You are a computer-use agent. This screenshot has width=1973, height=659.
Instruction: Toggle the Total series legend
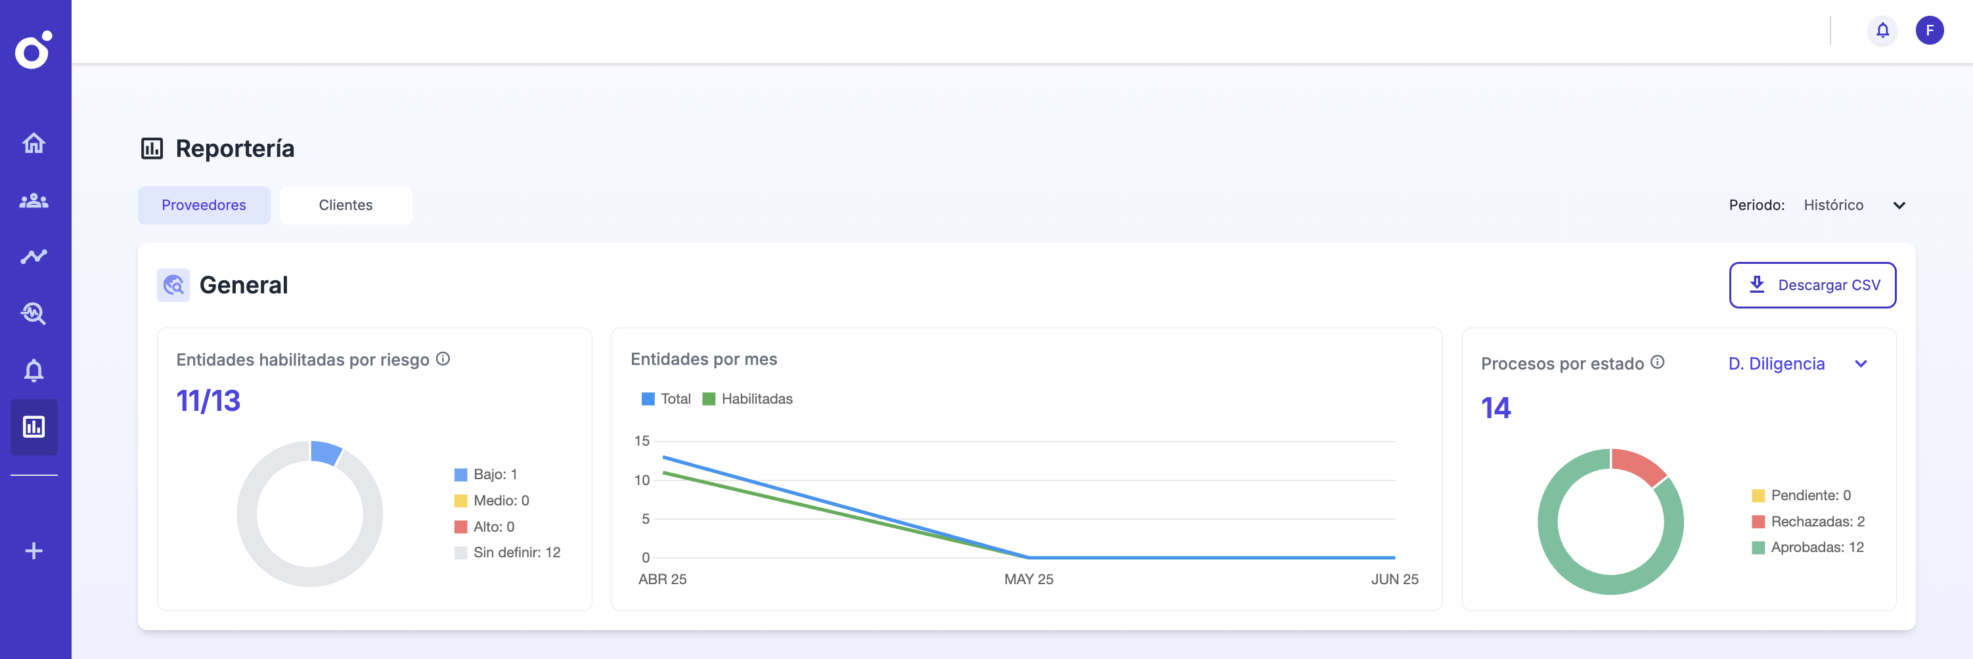tap(665, 399)
